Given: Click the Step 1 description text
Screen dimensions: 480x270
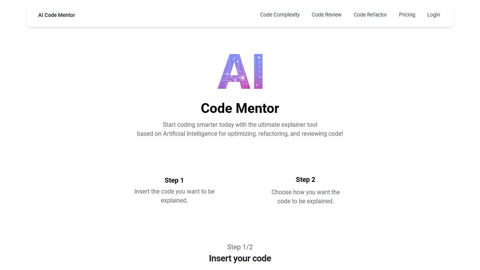Looking at the screenshot, I should (x=174, y=196).
